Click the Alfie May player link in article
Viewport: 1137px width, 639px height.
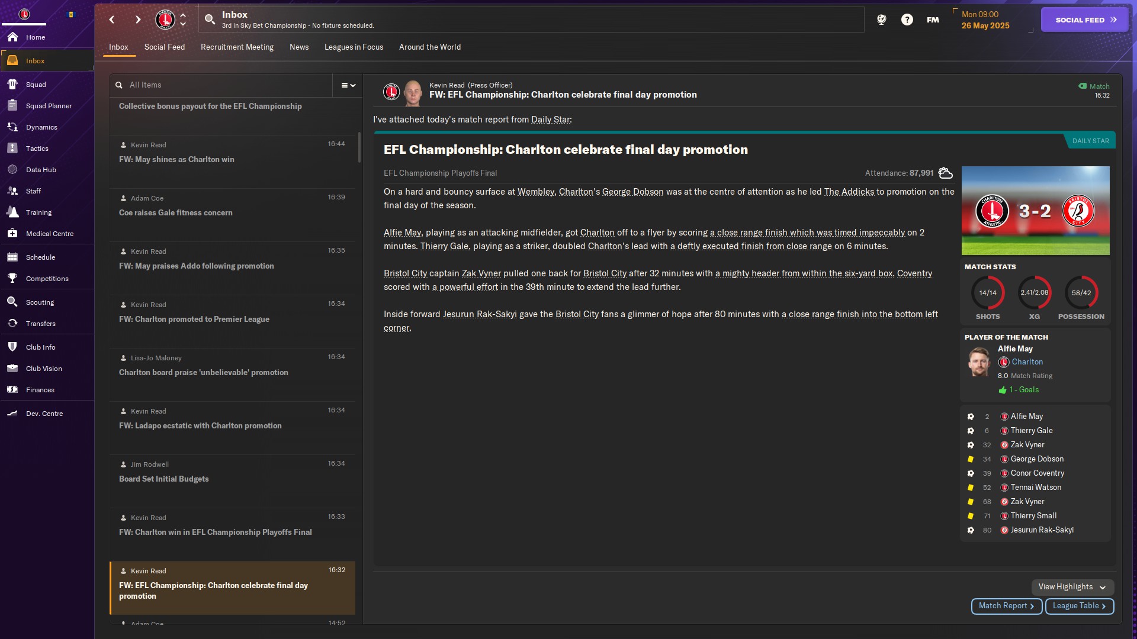pos(402,233)
